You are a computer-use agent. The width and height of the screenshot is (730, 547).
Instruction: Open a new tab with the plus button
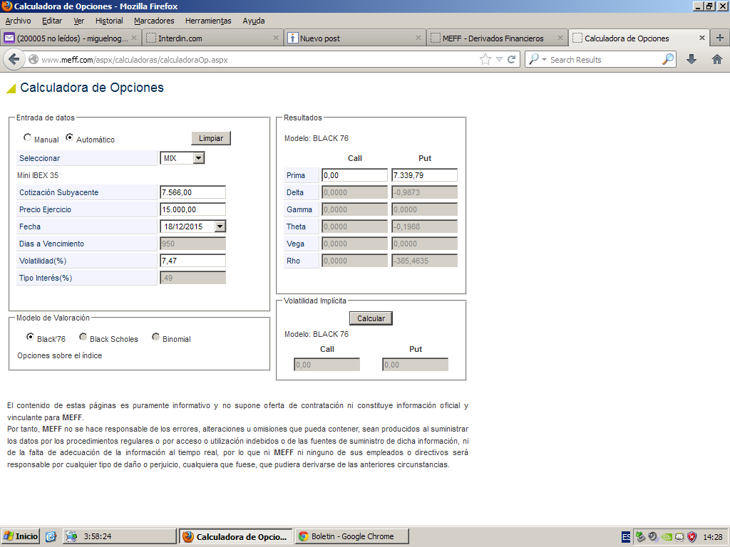tap(720, 38)
